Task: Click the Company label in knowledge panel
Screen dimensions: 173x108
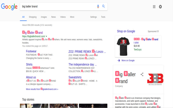Action: pyautogui.click(x=119, y=86)
